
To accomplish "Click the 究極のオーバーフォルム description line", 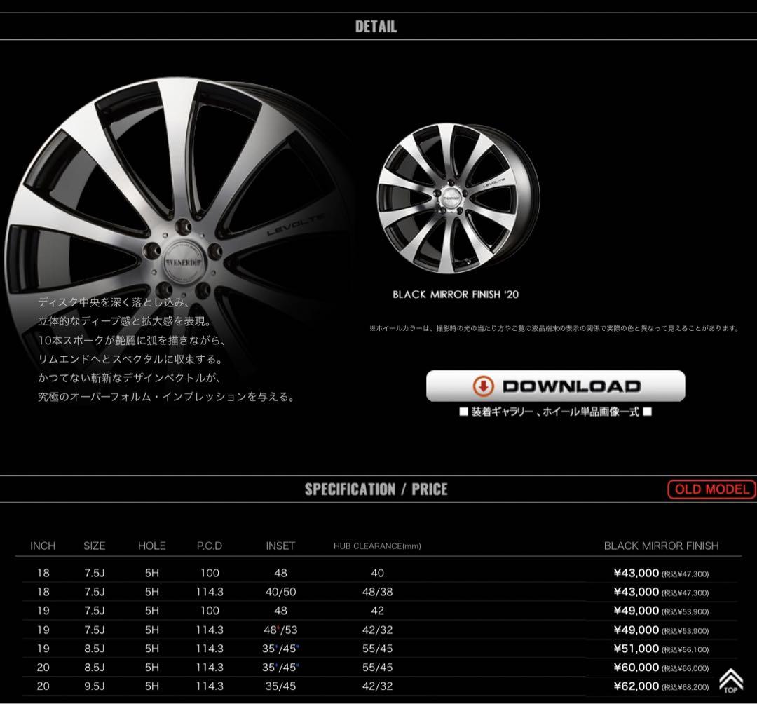I will [x=166, y=397].
